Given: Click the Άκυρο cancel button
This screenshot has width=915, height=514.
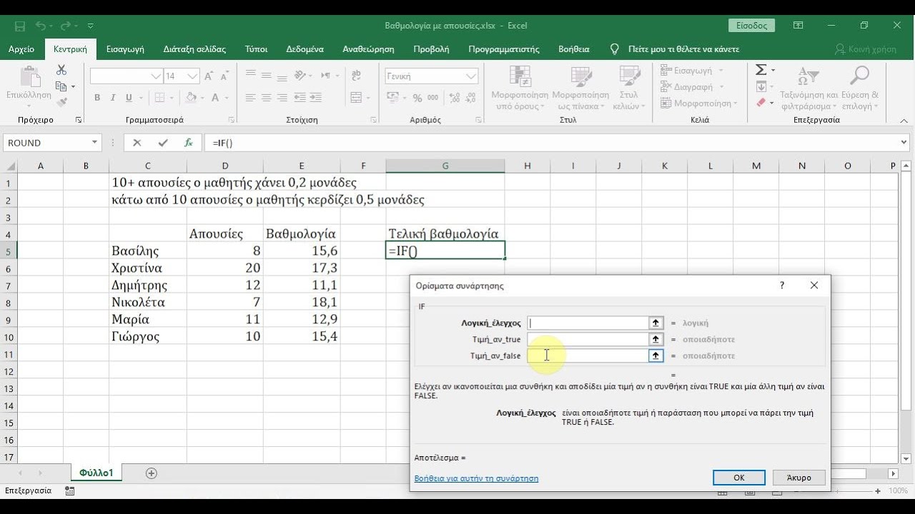Looking at the screenshot, I should (x=798, y=478).
